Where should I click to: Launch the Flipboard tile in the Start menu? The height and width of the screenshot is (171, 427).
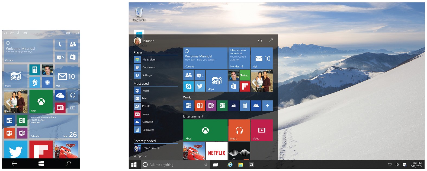(245, 87)
